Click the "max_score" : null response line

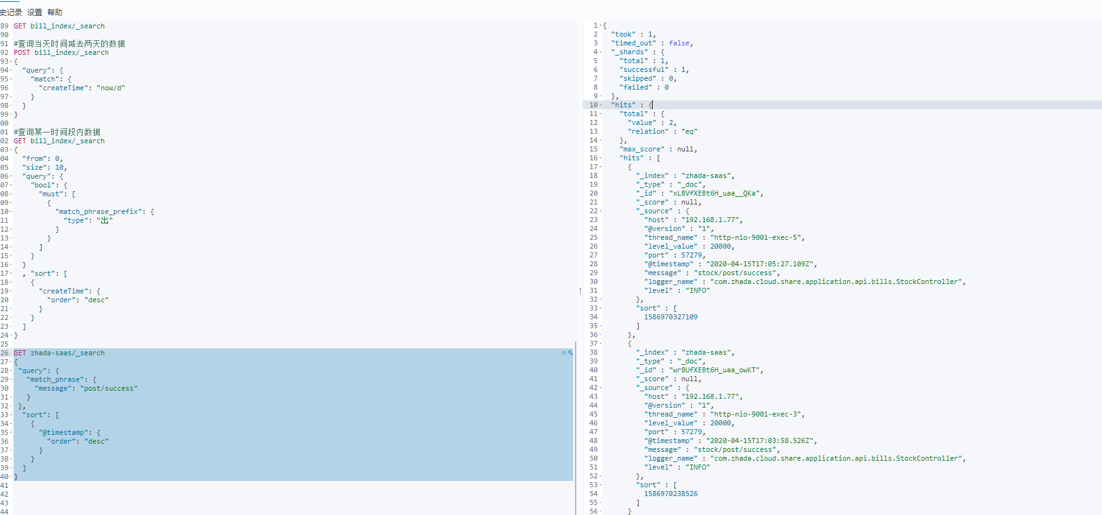pyautogui.click(x=658, y=149)
